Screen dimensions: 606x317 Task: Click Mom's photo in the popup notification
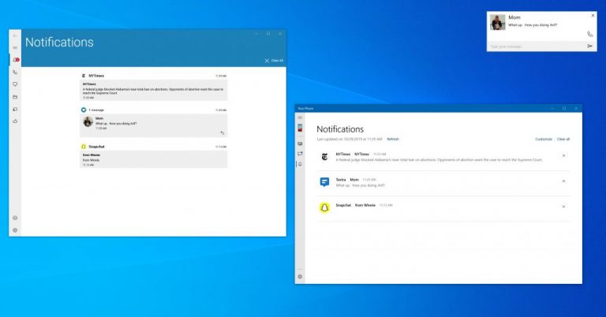(498, 22)
